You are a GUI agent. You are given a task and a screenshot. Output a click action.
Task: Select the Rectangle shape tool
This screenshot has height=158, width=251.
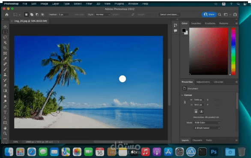5,123
